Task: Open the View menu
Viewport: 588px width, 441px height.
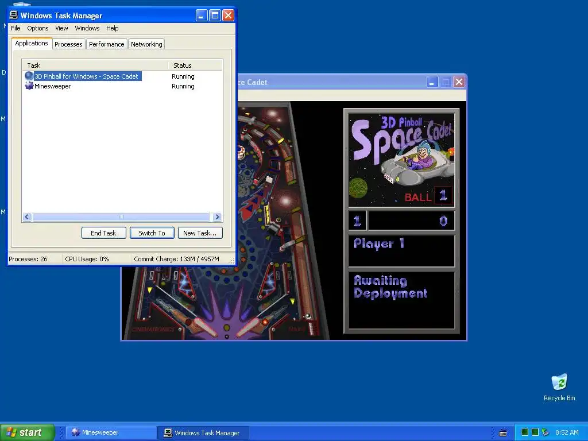Action: pyautogui.click(x=61, y=28)
